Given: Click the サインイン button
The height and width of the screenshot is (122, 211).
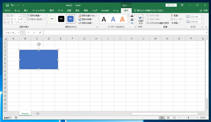Looking at the screenshot, I should point(171,5).
